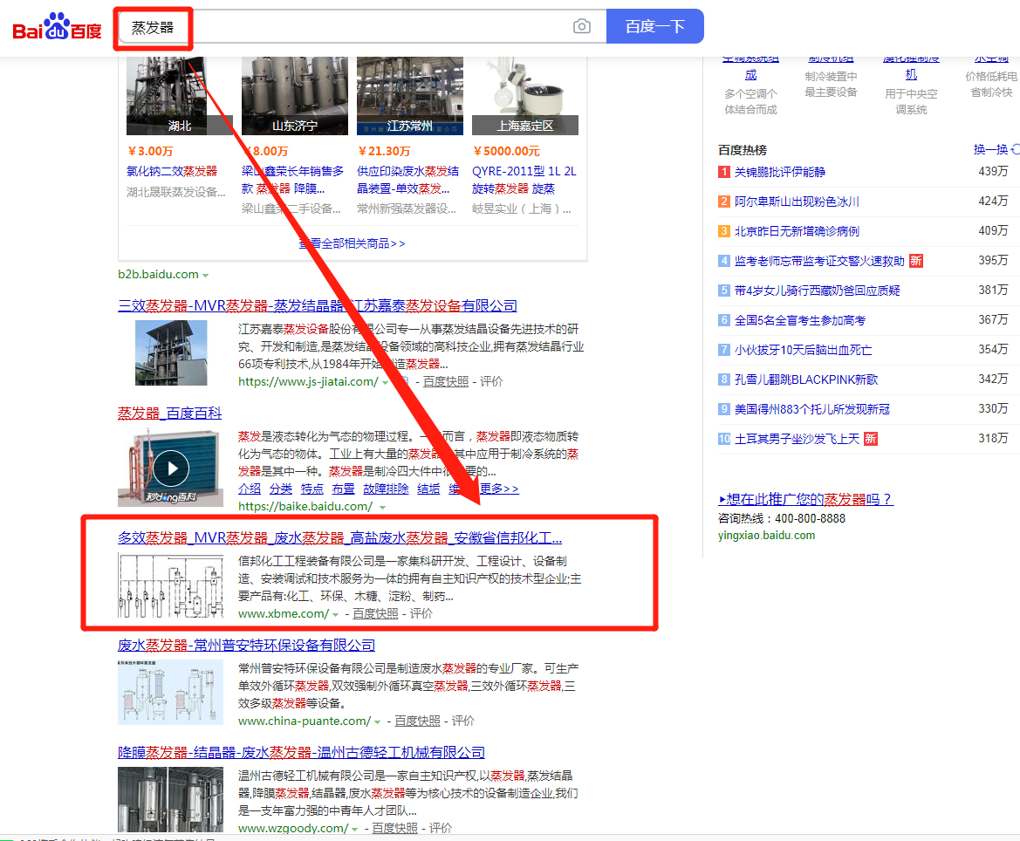Open 百度快照 for the xbme.com result
Image resolution: width=1020 pixels, height=841 pixels.
point(375,614)
